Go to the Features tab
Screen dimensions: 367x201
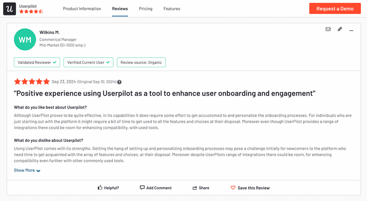[x=172, y=9]
